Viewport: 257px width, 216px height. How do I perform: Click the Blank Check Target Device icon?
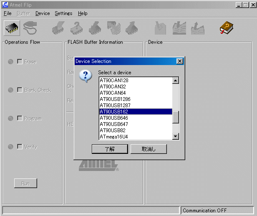[x=76, y=28]
